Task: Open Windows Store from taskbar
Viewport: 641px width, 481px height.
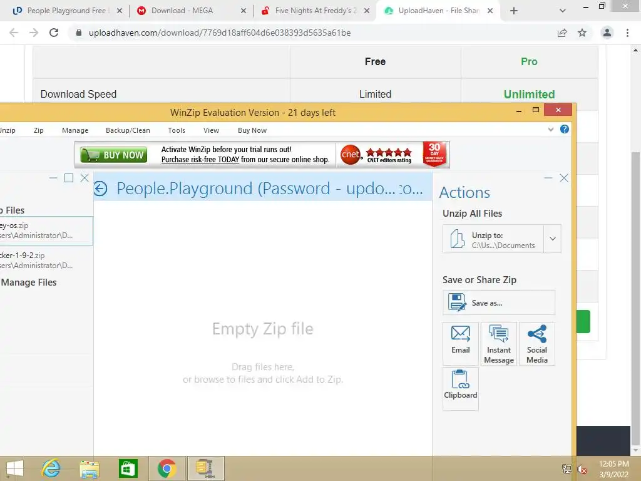Action: pos(128,468)
